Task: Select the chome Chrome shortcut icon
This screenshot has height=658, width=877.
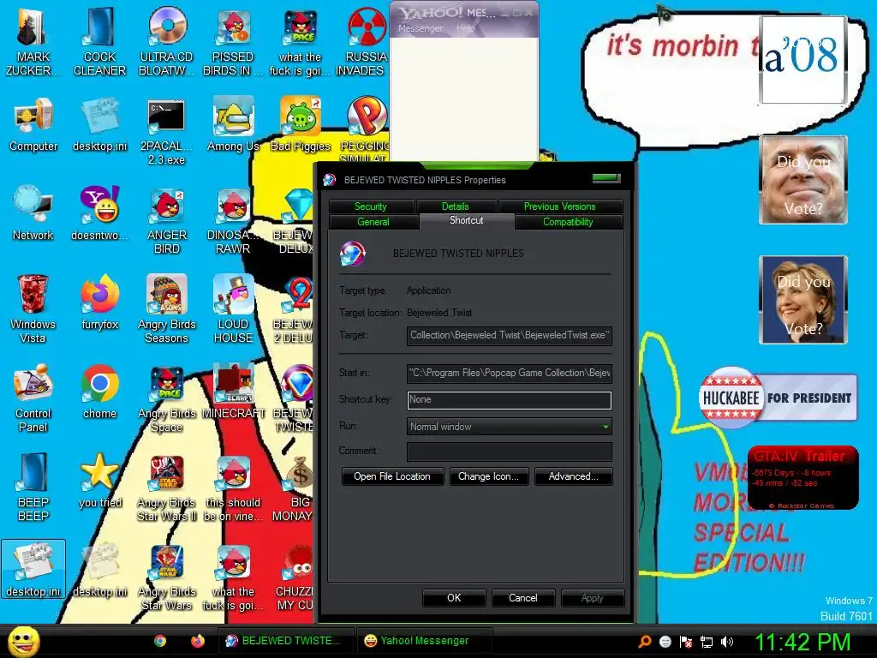Action: (99, 392)
